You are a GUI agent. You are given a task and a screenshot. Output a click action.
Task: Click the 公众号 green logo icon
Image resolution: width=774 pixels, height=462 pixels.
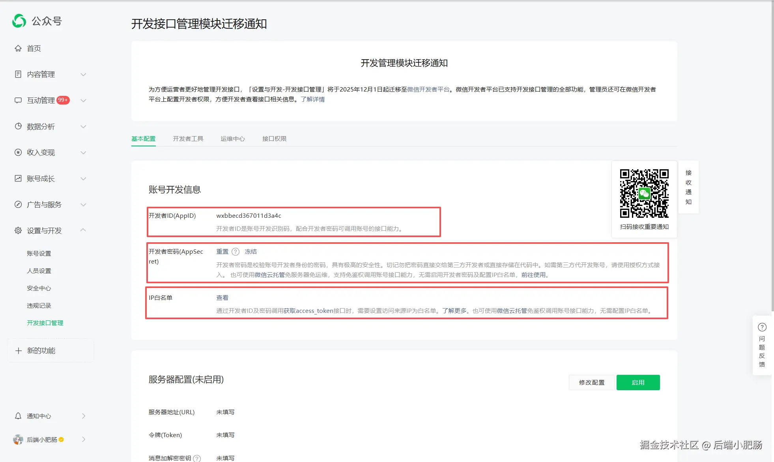coord(19,21)
